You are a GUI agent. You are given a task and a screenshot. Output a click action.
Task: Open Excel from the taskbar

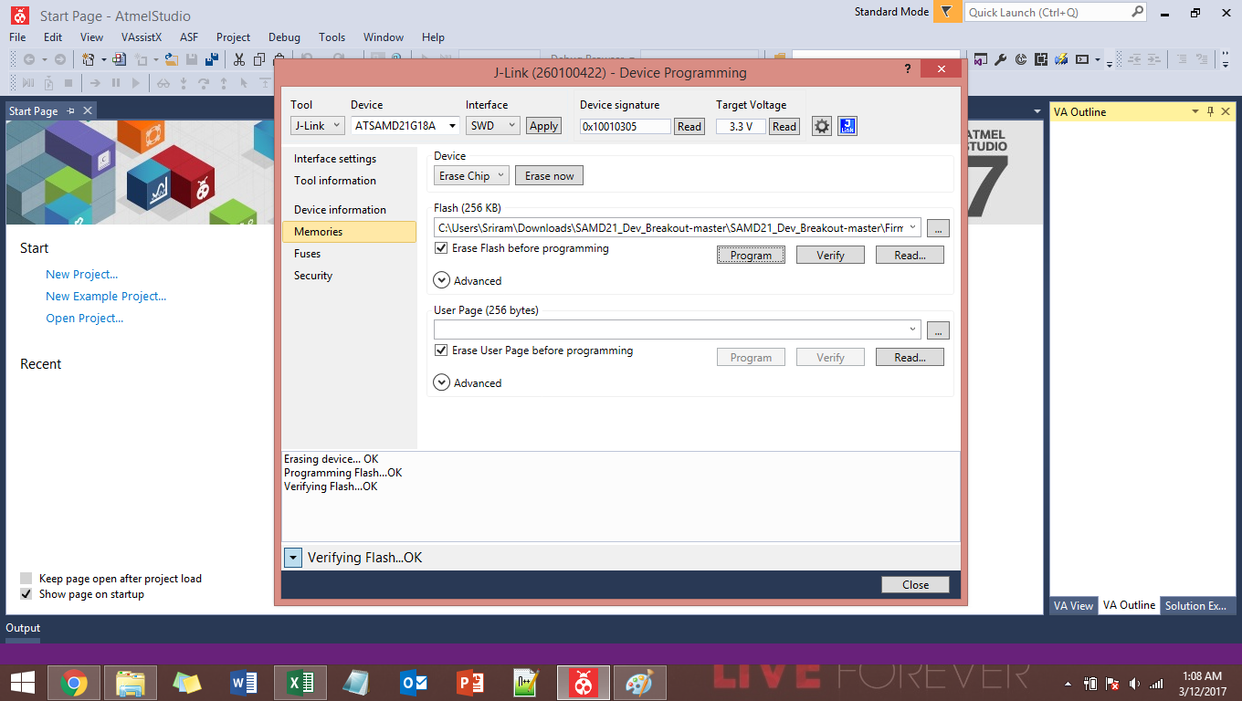coord(300,682)
